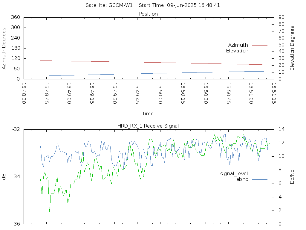The height and width of the screenshot is (230, 306).
Task: Select the 90 tick on the elevation axis
Action: [x=281, y=17]
